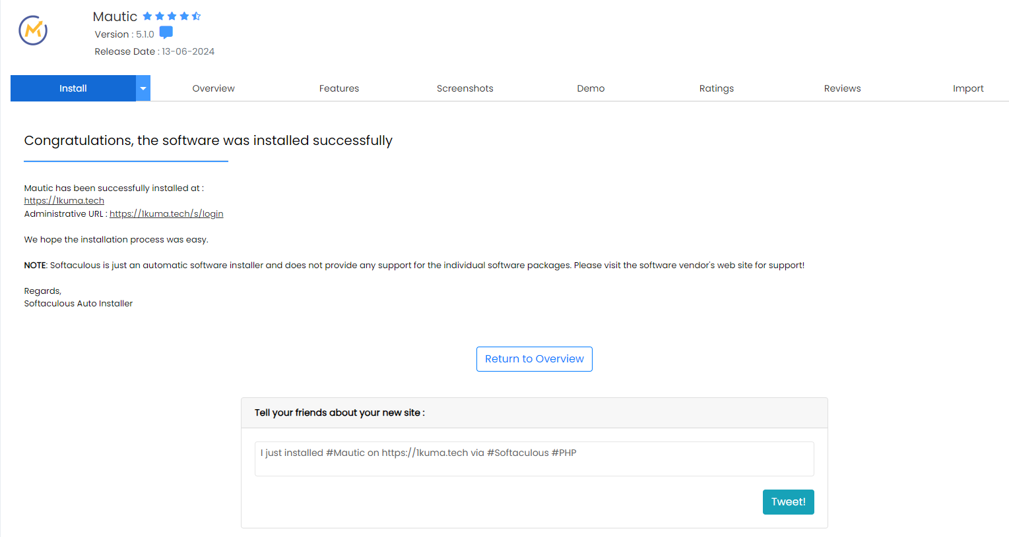Image resolution: width=1009 pixels, height=537 pixels.
Task: Open the https://1kuma.tech site link
Action: click(x=64, y=201)
